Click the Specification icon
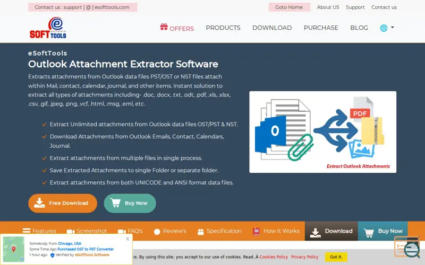Viewport: 425px width, 265px height. (201, 232)
